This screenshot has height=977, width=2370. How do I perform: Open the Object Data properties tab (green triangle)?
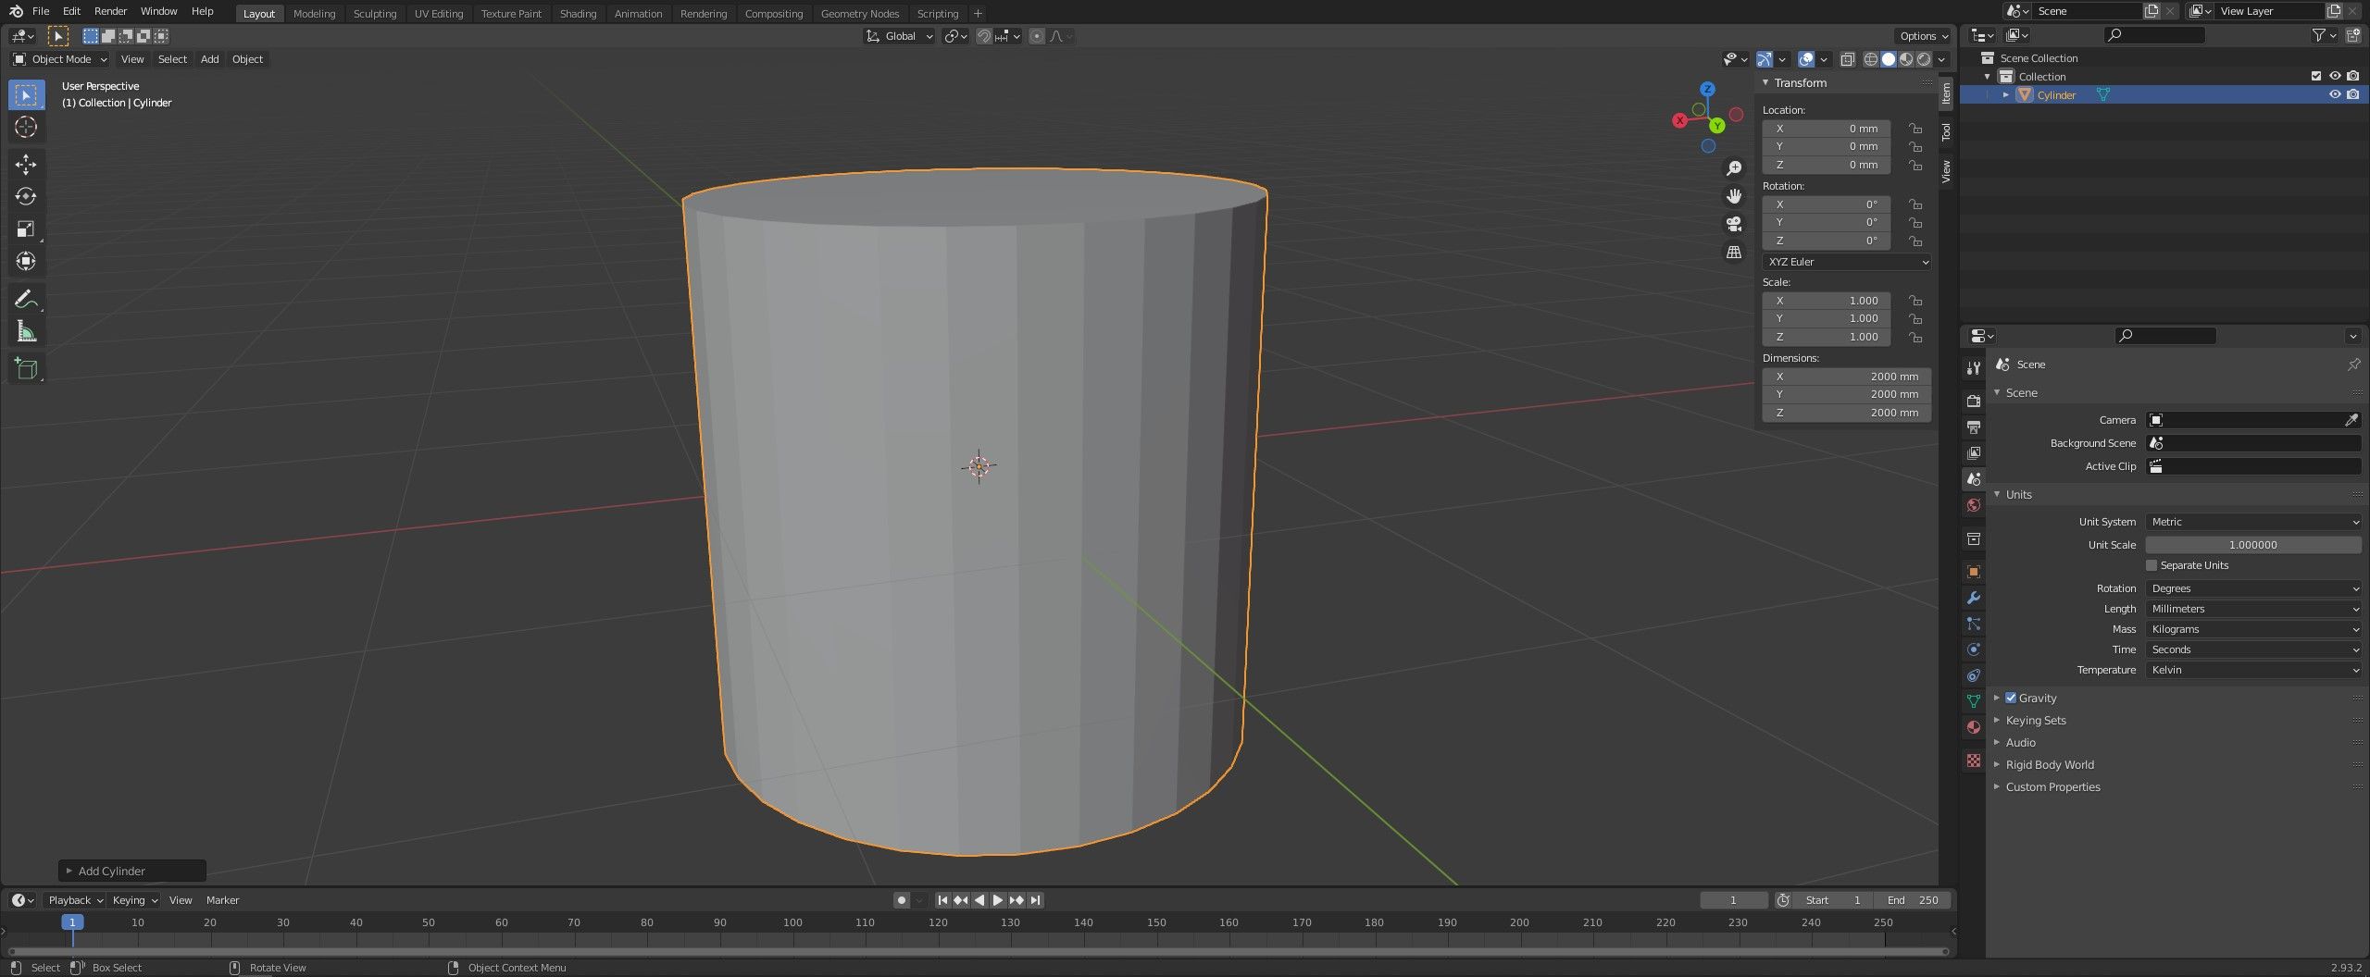1973,701
